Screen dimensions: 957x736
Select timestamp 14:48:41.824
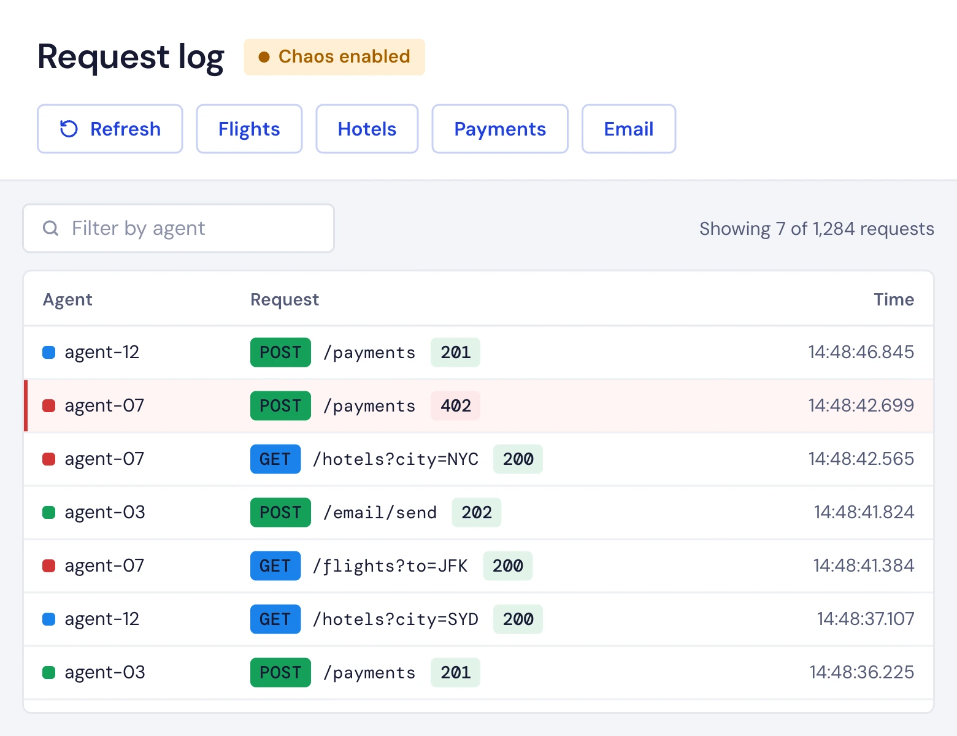coord(864,512)
